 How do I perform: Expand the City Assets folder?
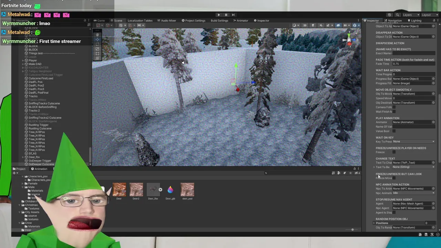[x=20, y=212]
